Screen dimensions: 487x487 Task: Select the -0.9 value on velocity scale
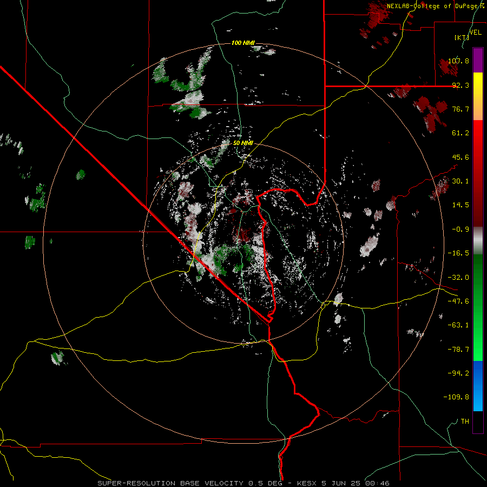(x=460, y=229)
